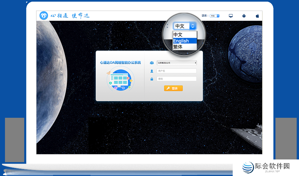This screenshot has height=176, width=299.
Task: Click the 际会软件园 watermark logo
Action: (266, 167)
